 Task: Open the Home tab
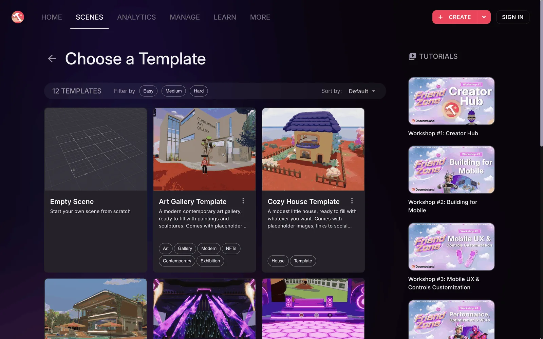pos(52,17)
